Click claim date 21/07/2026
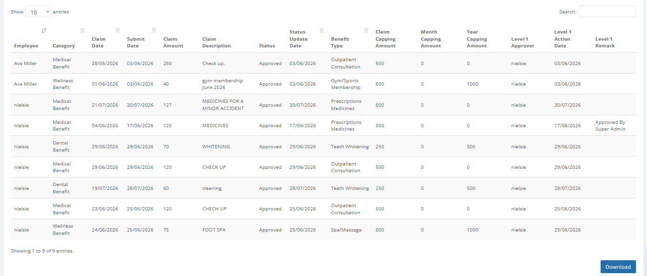 pos(105,105)
